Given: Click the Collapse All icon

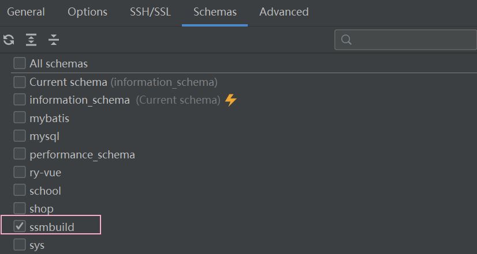Looking at the screenshot, I should 54,40.
